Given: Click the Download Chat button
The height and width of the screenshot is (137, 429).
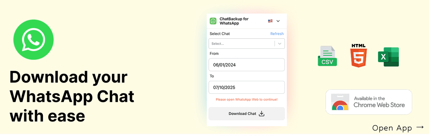Looking at the screenshot, I should point(247,114).
